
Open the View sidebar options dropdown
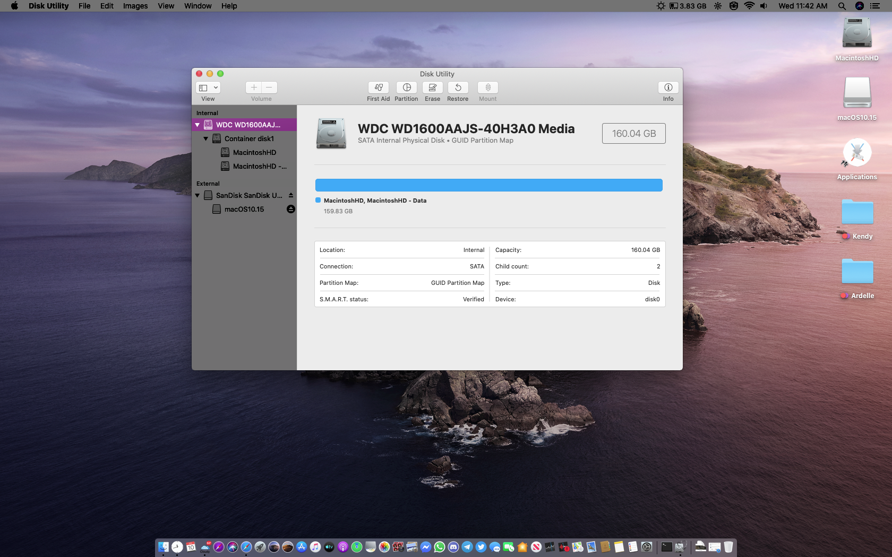208,88
